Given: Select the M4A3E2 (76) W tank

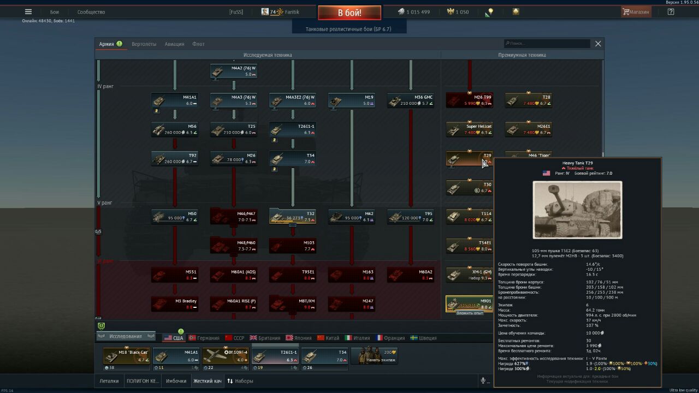Looking at the screenshot, I should click(293, 100).
